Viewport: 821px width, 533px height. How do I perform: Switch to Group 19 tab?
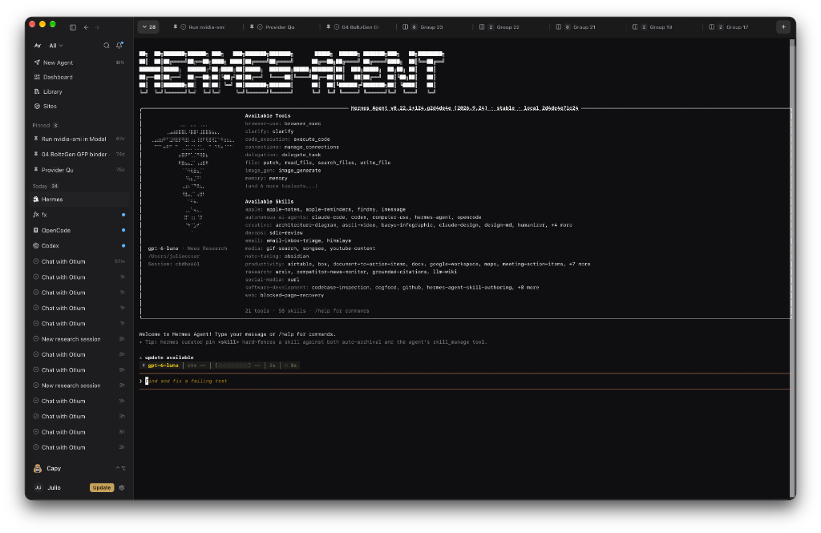click(x=656, y=27)
